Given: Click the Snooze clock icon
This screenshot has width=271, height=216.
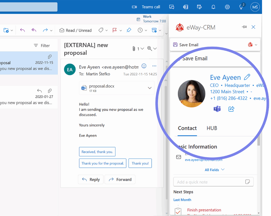Looking at the screenshot, I should click(x=140, y=30).
